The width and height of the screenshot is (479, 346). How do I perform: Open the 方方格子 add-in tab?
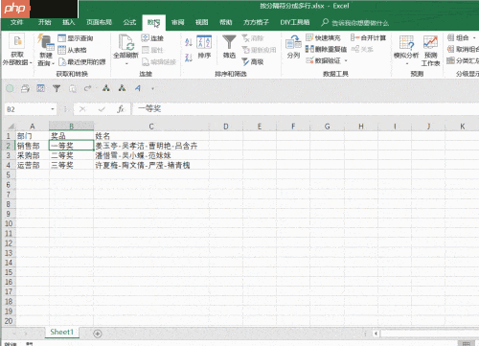click(256, 22)
